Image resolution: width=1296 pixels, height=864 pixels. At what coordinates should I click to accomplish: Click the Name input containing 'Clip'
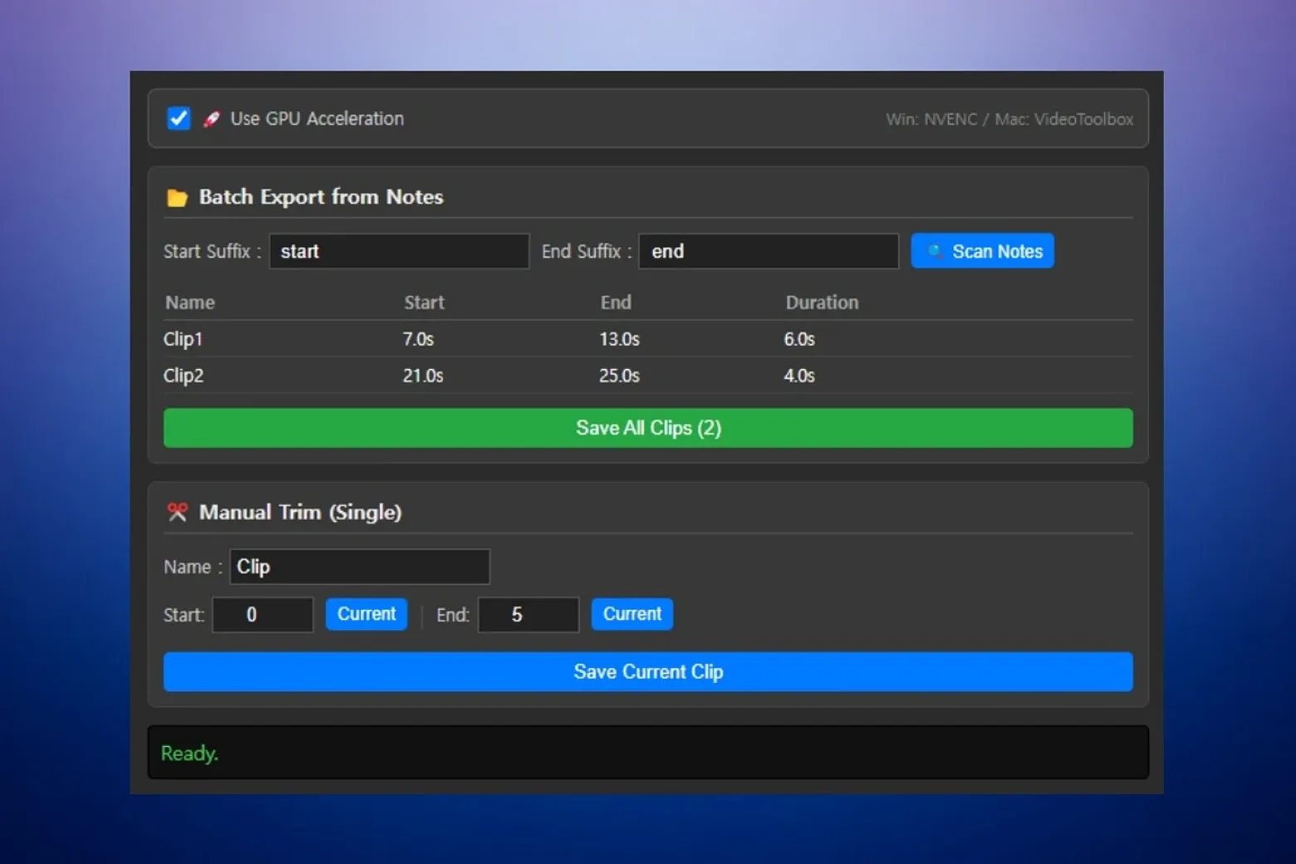point(359,567)
